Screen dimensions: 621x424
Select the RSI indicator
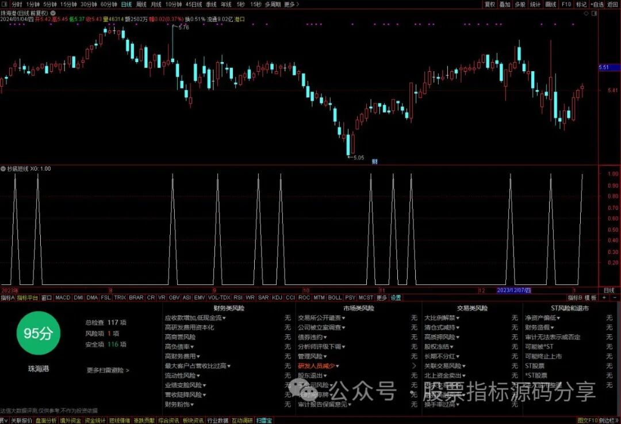pyautogui.click(x=238, y=297)
